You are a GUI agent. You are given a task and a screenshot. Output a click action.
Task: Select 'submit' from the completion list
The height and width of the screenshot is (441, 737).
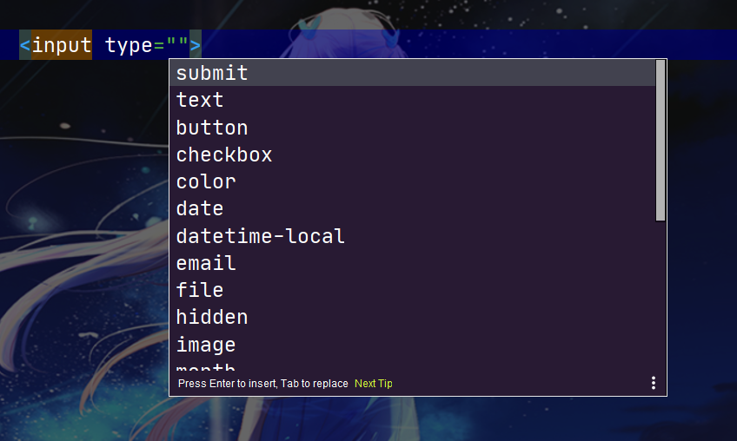[x=412, y=73]
